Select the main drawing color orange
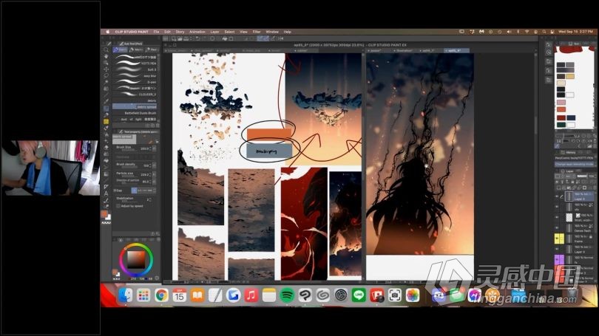 click(x=104, y=214)
